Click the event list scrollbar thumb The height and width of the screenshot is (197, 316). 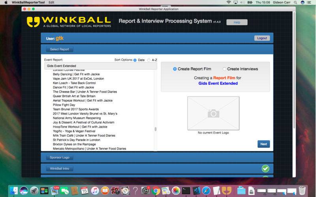point(155,129)
